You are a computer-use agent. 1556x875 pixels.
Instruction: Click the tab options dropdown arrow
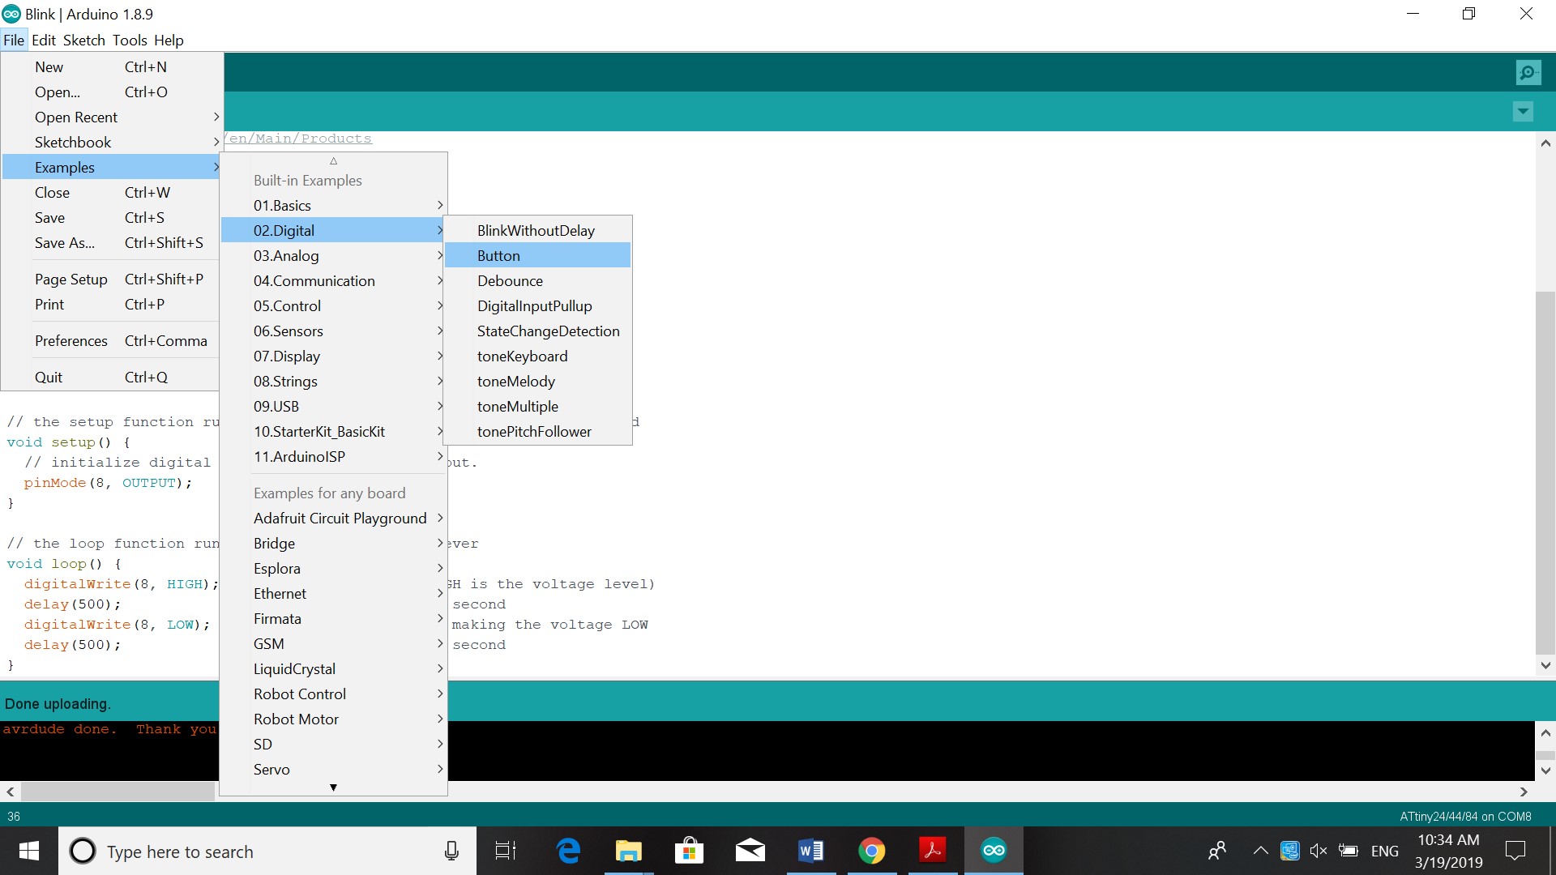1523,111
